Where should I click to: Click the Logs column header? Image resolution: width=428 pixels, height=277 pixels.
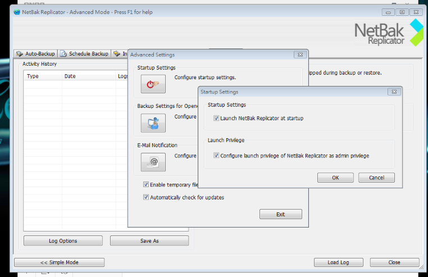click(x=122, y=76)
